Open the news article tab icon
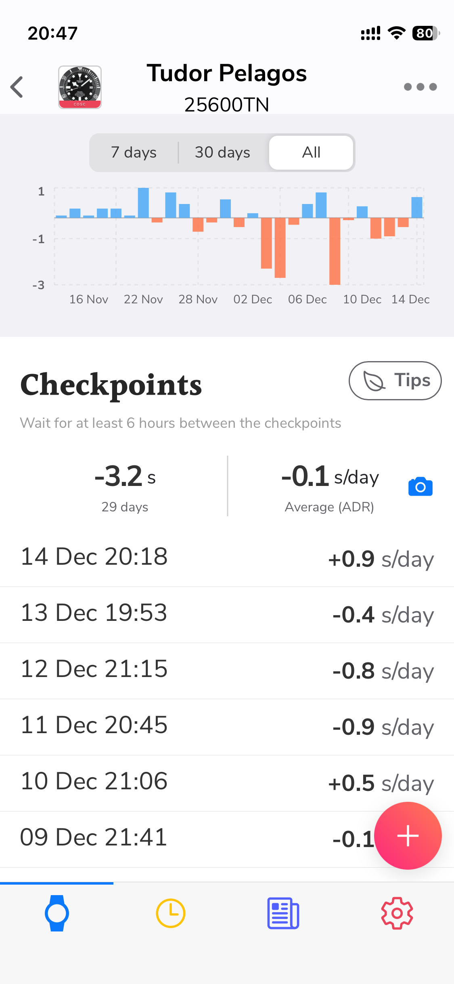 [283, 913]
